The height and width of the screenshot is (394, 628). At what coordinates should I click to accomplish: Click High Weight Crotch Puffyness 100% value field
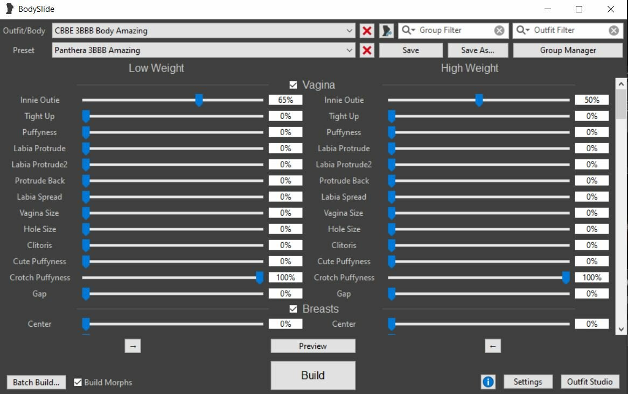pyautogui.click(x=591, y=278)
